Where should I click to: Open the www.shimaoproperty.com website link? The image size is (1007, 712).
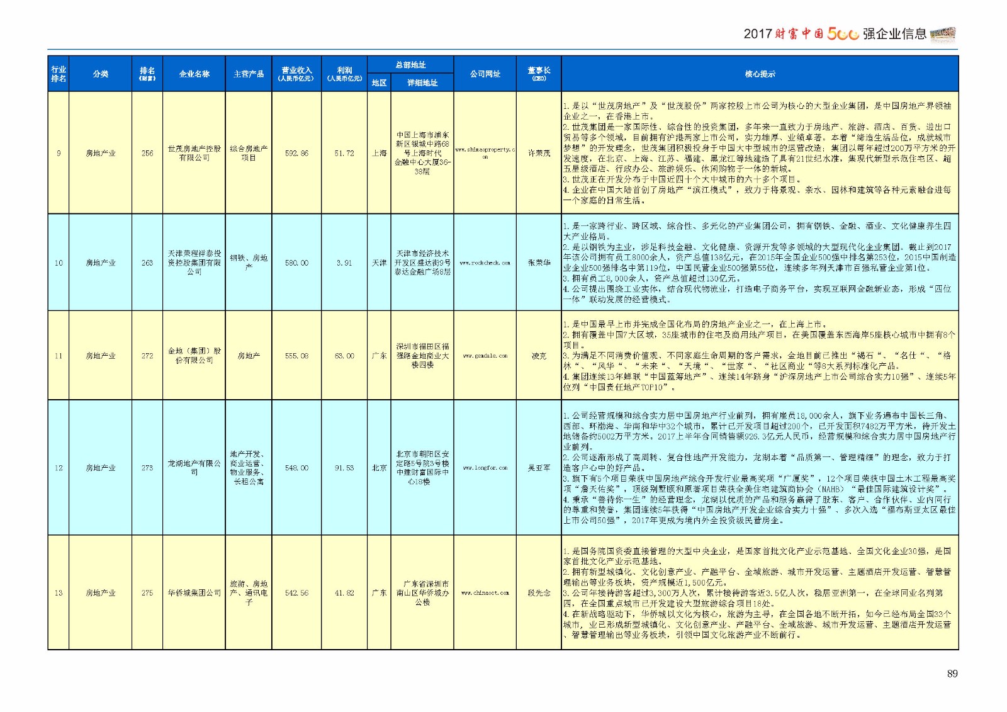[x=485, y=153]
